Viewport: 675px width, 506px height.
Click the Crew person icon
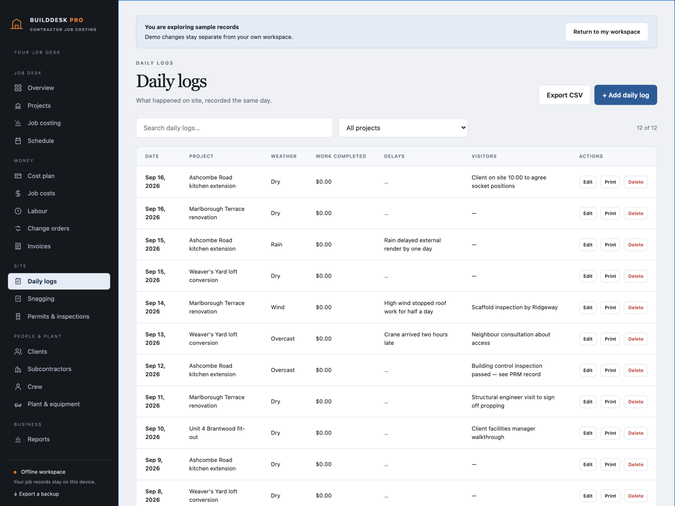18,387
